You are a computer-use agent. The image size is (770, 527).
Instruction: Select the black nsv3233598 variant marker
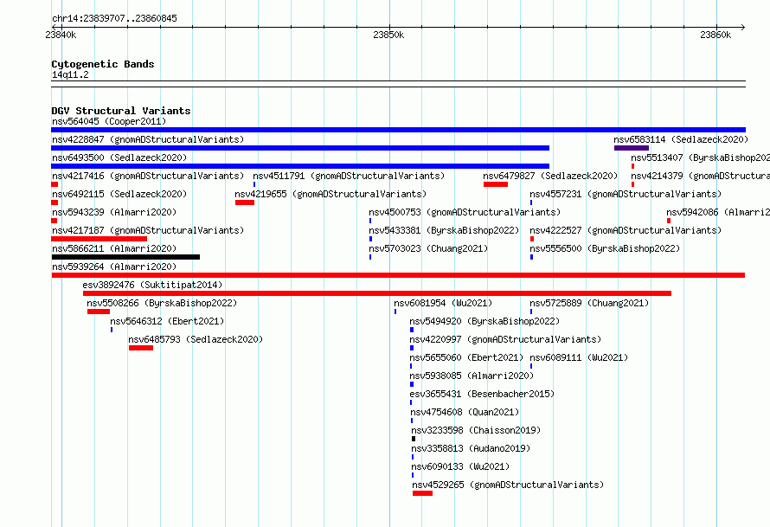tap(414, 439)
